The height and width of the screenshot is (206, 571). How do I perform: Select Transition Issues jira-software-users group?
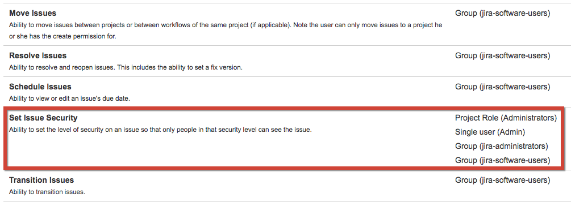(x=503, y=180)
